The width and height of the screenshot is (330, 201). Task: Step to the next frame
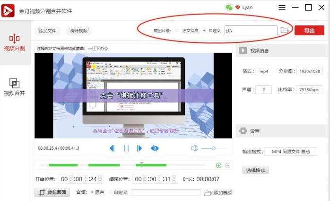[x=139, y=148]
